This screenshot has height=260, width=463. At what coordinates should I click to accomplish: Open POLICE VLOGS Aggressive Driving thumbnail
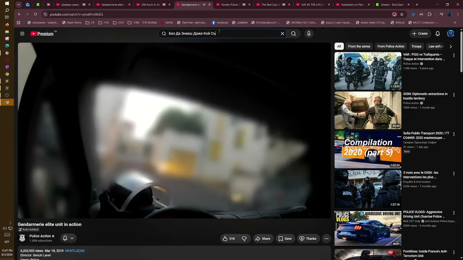[368, 229]
